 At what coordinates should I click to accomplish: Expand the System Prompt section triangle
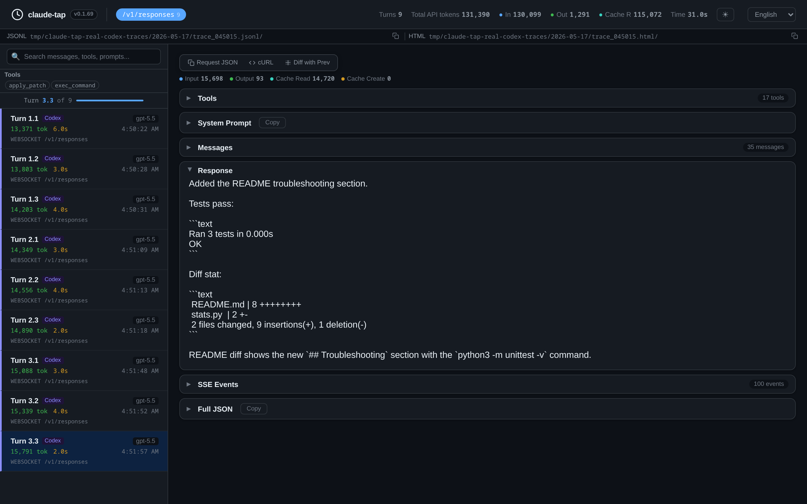pos(189,123)
